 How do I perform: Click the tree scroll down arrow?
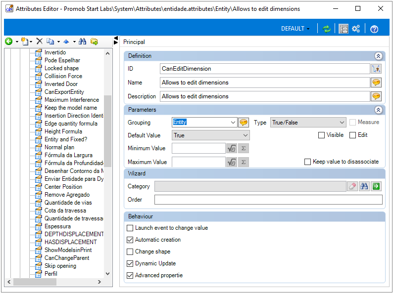coord(107,274)
